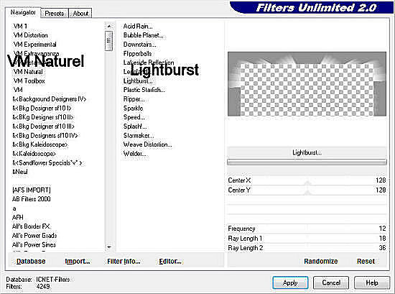This screenshot has width=395, height=294.
Task: Click the category list scroll-down arrow
Action: [109, 247]
